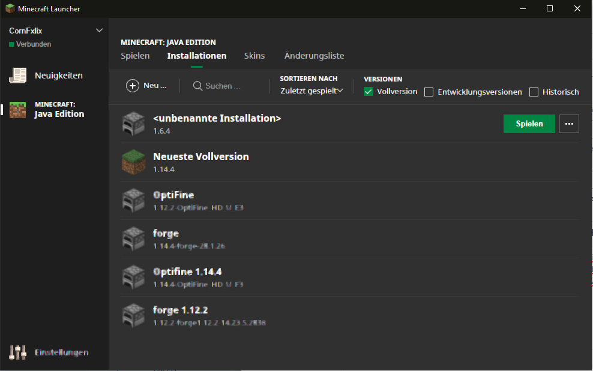Viewport: 593px width, 371px height.
Task: Select the forge installation title
Action: (166, 234)
